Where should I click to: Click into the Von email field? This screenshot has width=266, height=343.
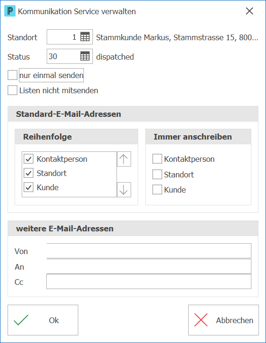coord(149,251)
